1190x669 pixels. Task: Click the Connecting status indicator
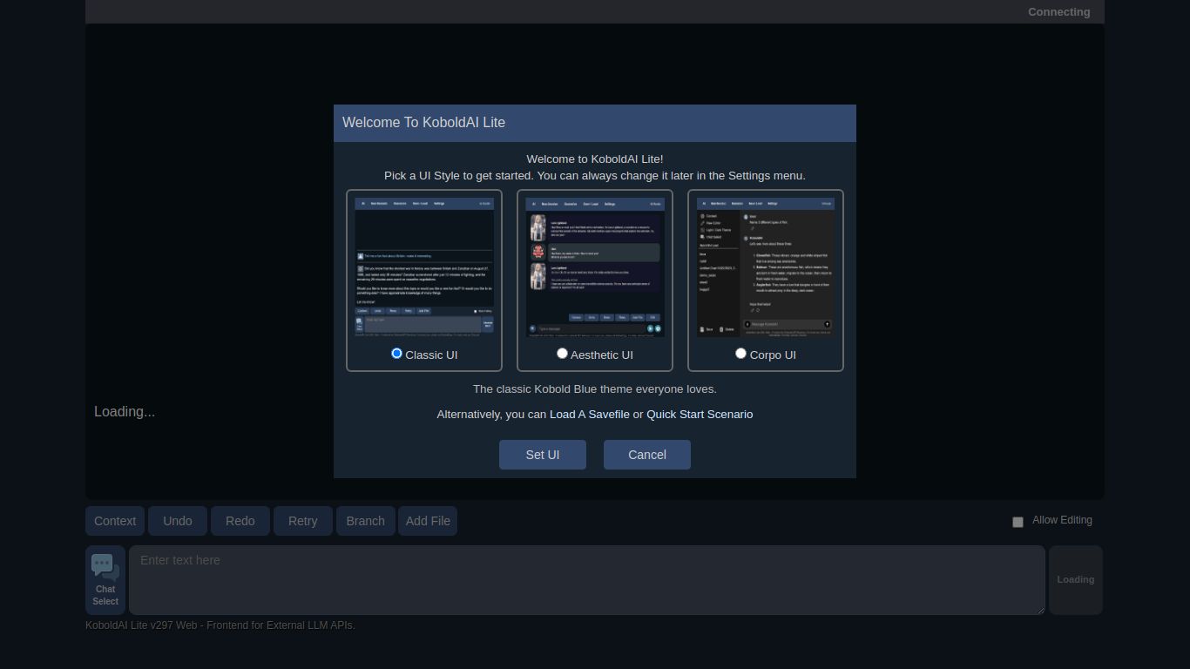tap(1058, 11)
